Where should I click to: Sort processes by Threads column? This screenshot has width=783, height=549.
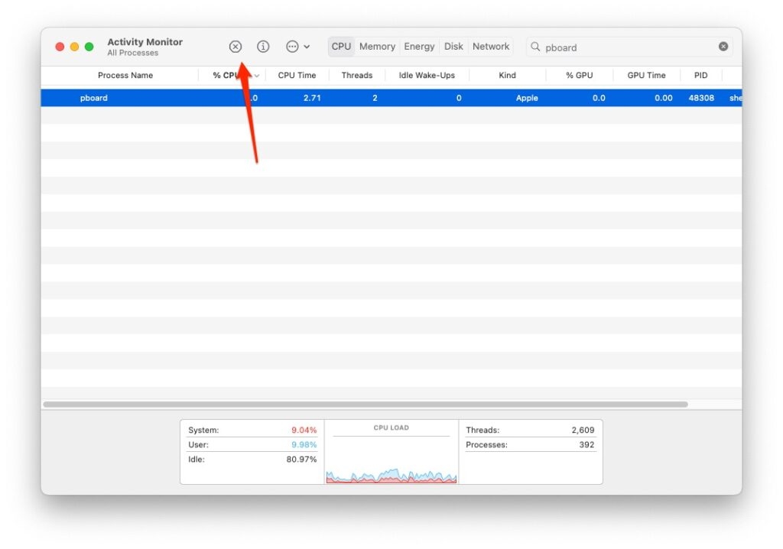point(357,76)
